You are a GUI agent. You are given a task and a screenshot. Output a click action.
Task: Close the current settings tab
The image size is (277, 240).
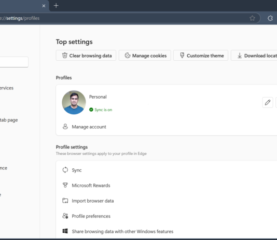44,6
